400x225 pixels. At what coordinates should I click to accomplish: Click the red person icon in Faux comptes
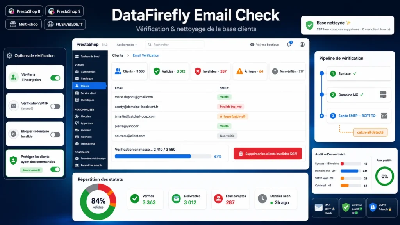[x=218, y=199]
